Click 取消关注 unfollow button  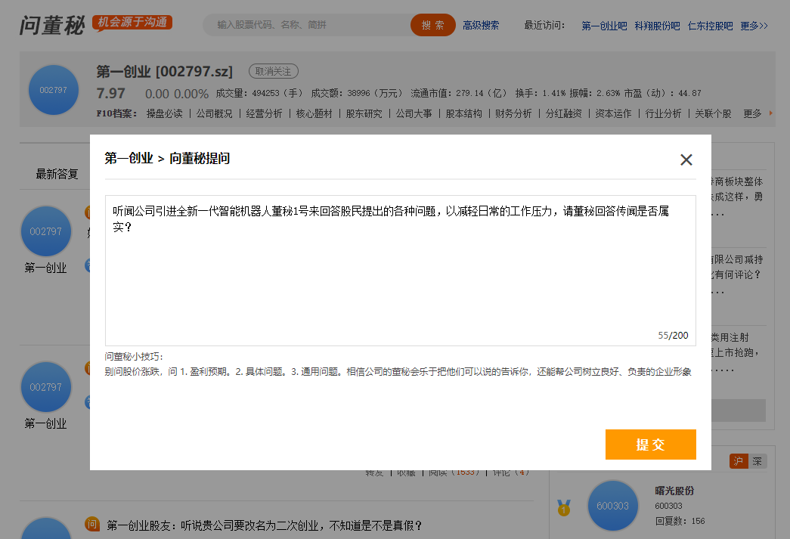pyautogui.click(x=273, y=72)
